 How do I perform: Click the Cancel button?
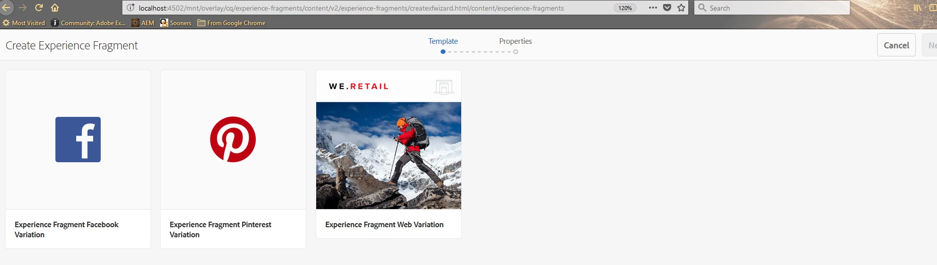click(x=896, y=45)
